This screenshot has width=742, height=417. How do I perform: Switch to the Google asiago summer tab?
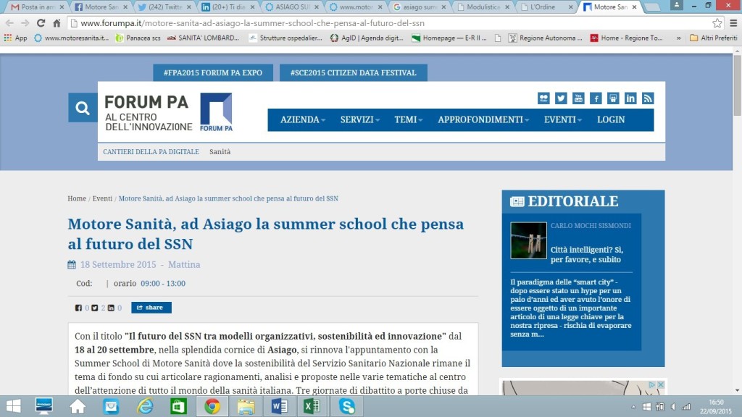pyautogui.click(x=418, y=7)
